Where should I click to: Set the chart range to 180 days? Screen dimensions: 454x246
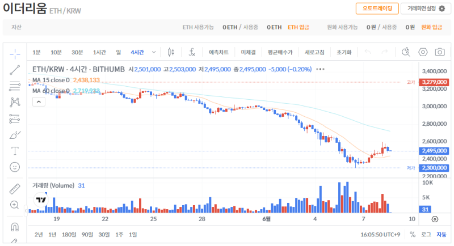[69, 235]
